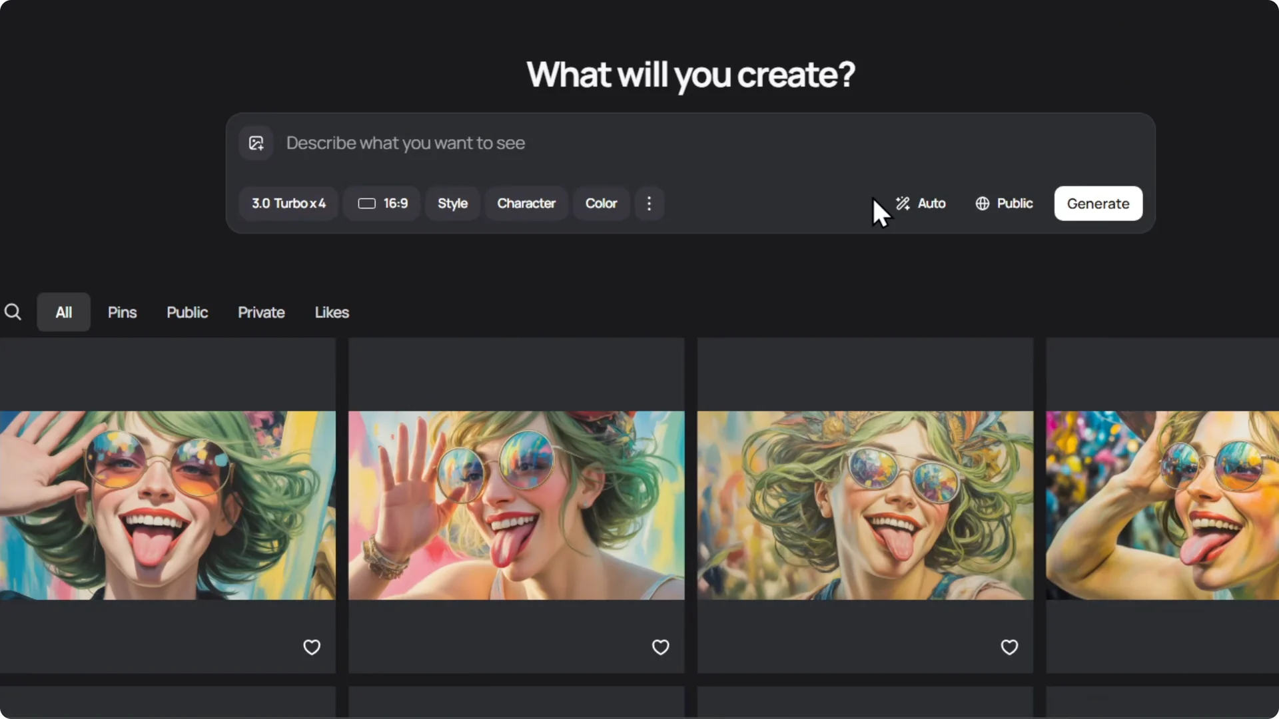1279x719 pixels.
Task: Like the first green-haired image with the heart
Action: 311,646
